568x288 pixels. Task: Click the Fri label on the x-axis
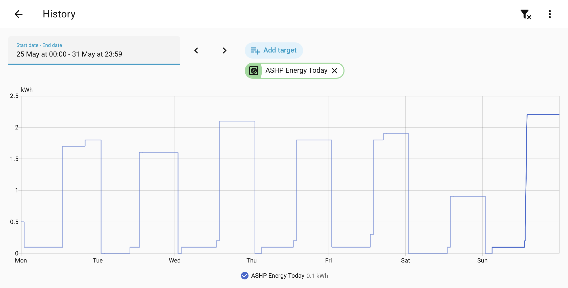(329, 260)
